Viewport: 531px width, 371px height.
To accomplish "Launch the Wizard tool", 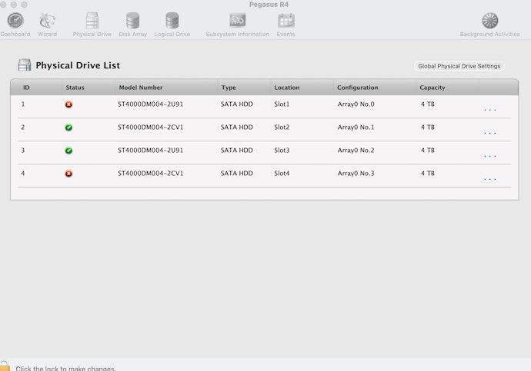I will [x=47, y=22].
